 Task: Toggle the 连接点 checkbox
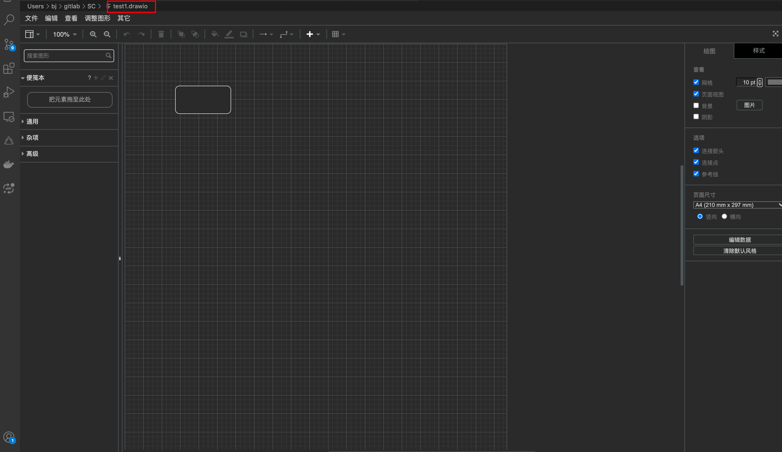click(696, 162)
